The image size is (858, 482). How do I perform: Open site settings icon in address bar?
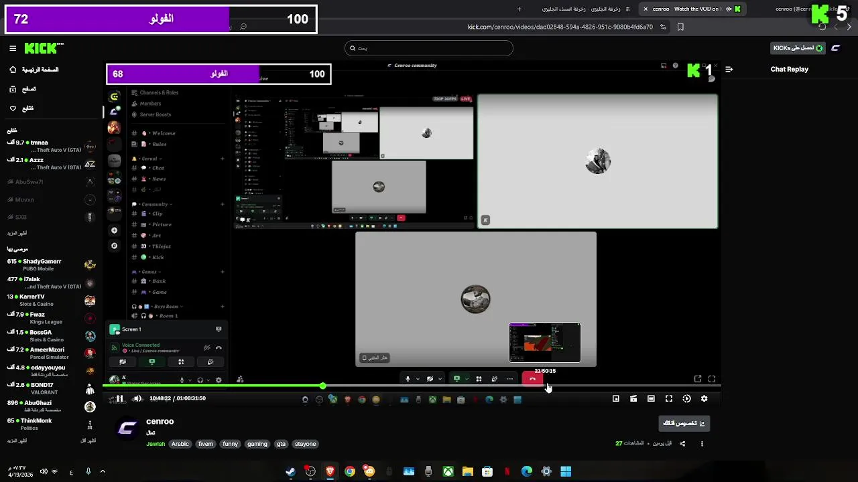coord(663,27)
